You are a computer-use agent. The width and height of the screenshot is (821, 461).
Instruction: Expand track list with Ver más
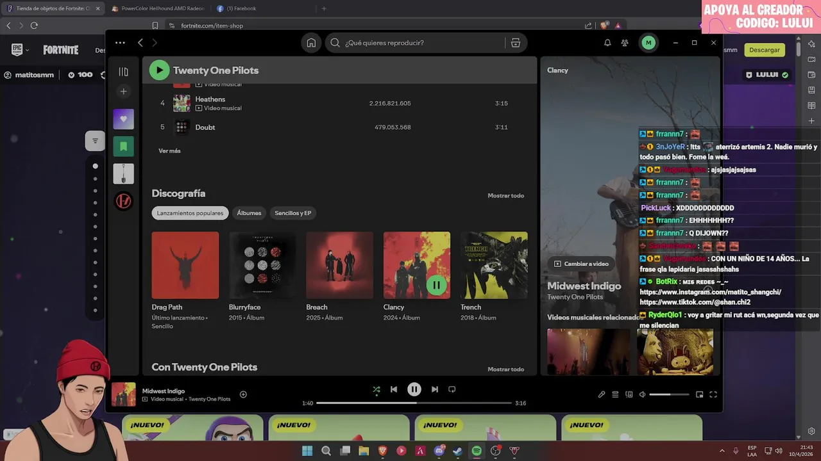point(169,151)
